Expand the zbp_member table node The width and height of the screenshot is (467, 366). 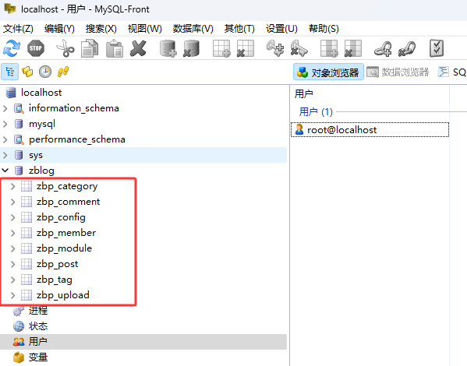click(12, 233)
